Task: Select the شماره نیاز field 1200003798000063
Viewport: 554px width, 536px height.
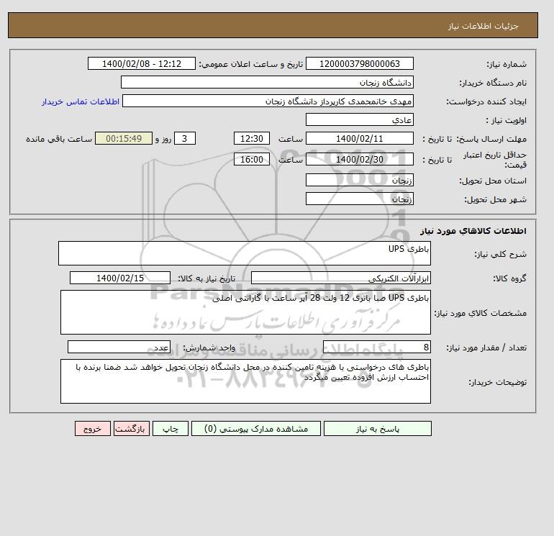Action: (x=359, y=63)
